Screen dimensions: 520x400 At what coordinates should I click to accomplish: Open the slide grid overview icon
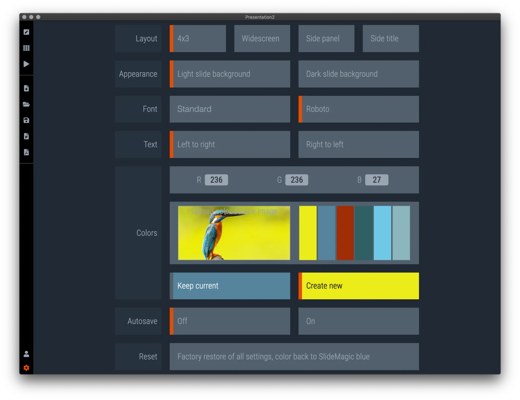pyautogui.click(x=26, y=48)
